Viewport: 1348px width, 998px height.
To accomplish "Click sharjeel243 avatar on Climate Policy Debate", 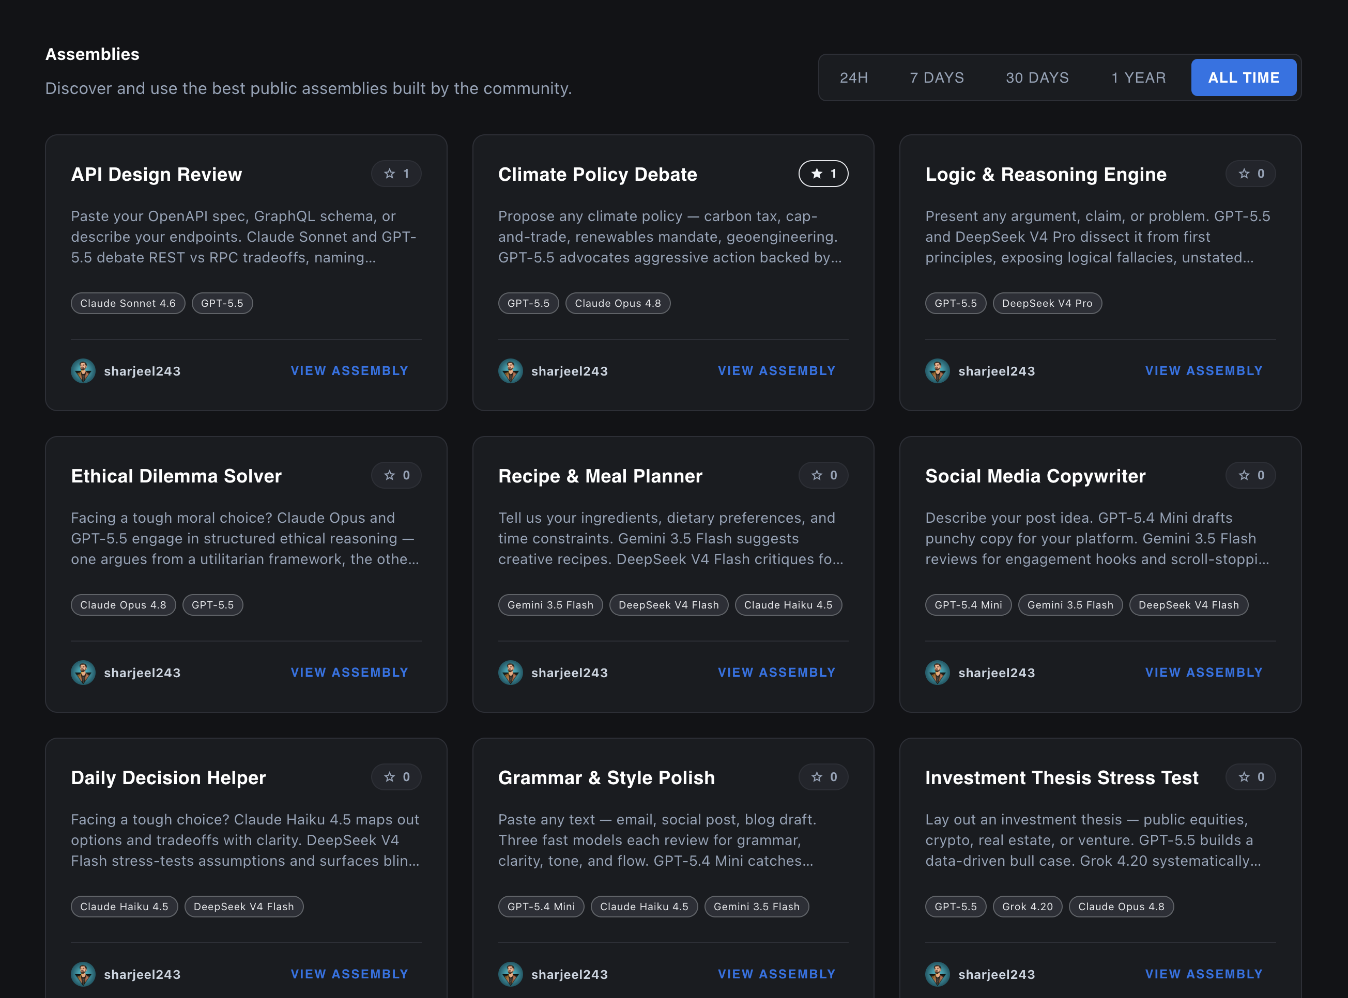I will 510,371.
